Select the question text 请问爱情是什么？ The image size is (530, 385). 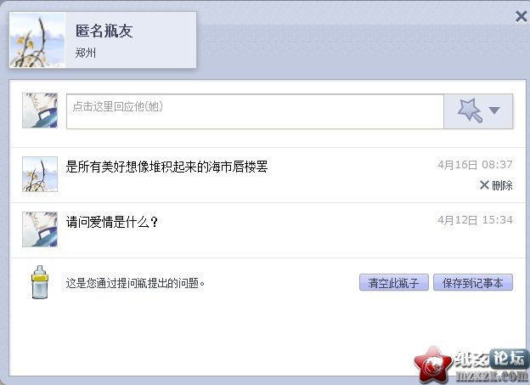click(x=112, y=222)
